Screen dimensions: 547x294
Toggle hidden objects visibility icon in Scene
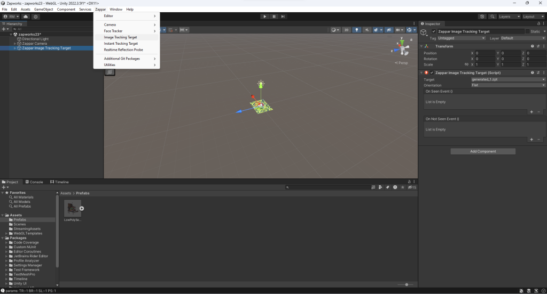coord(389,30)
